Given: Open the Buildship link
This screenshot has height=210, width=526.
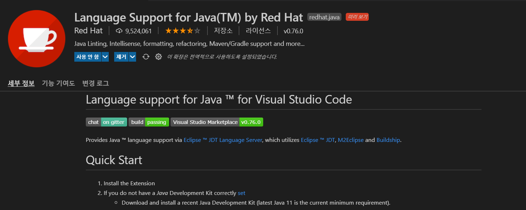Looking at the screenshot, I should 388,140.
